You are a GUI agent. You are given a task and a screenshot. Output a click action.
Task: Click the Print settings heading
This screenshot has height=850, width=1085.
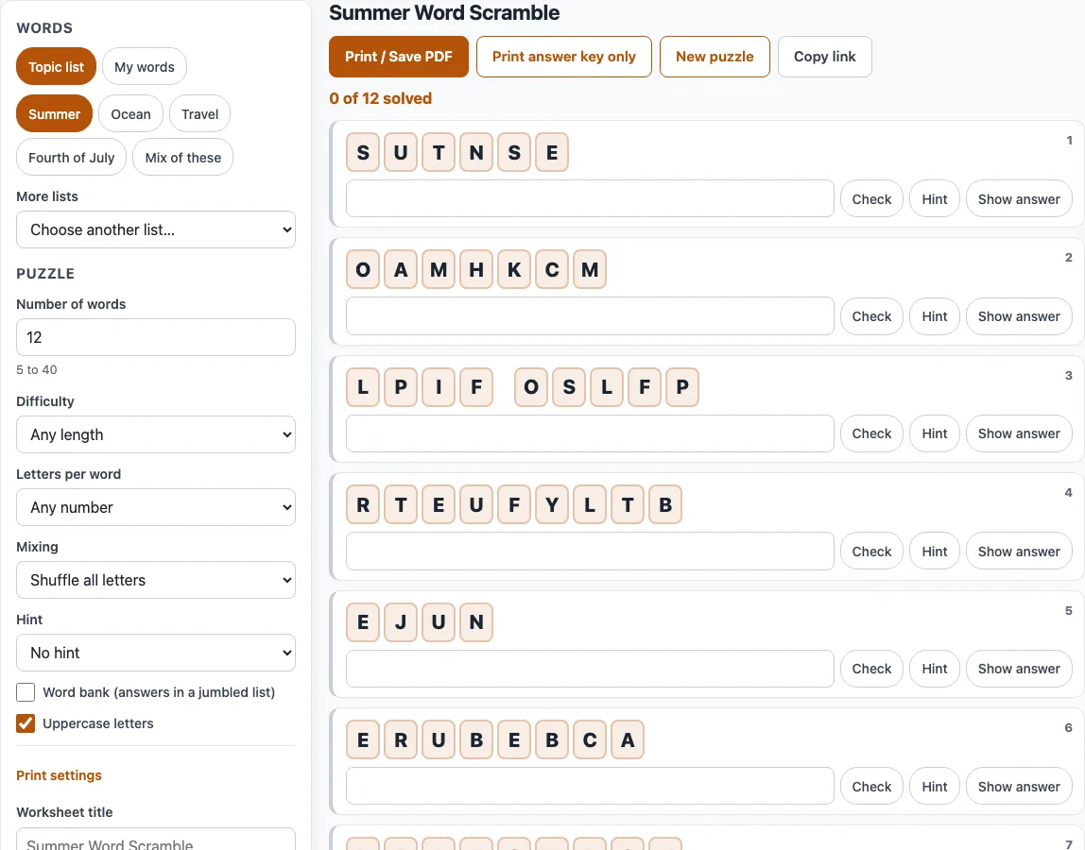tap(59, 775)
